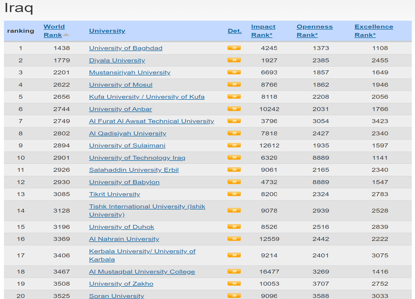Open Salahaddin University Erbil link
This screenshot has width=415, height=299.
click(134, 170)
